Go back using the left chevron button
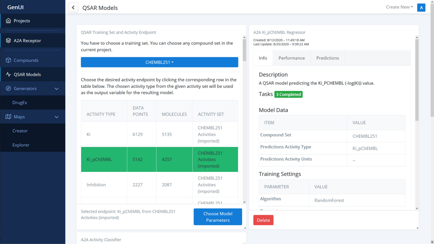434x244 pixels. [x=73, y=8]
